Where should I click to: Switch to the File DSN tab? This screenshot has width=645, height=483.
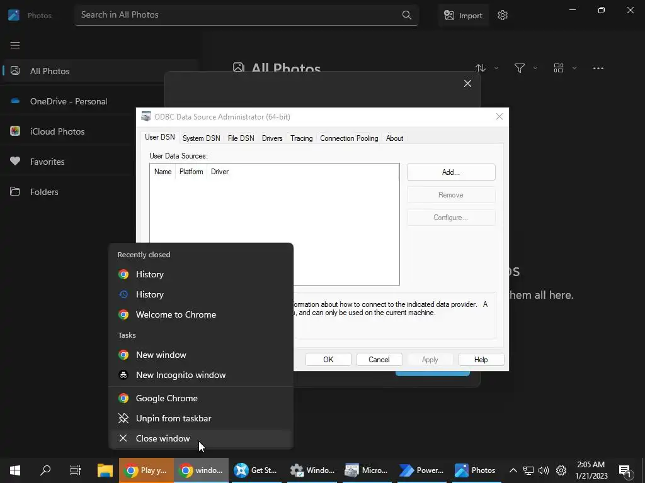point(241,138)
